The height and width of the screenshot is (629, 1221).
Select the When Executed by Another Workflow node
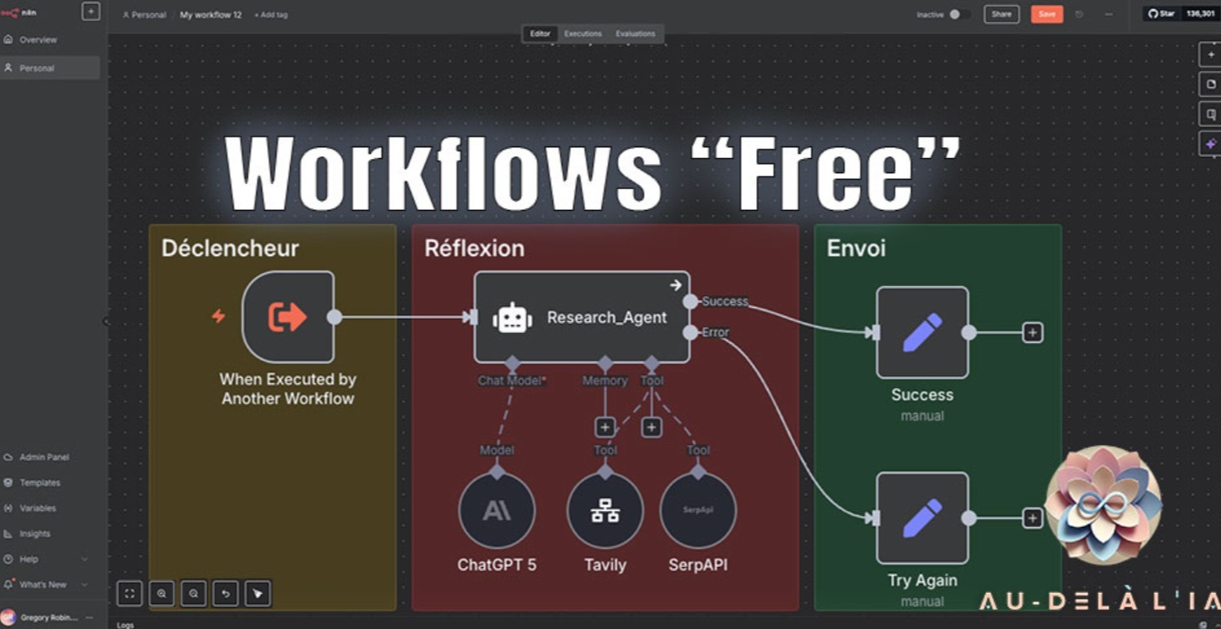[288, 317]
